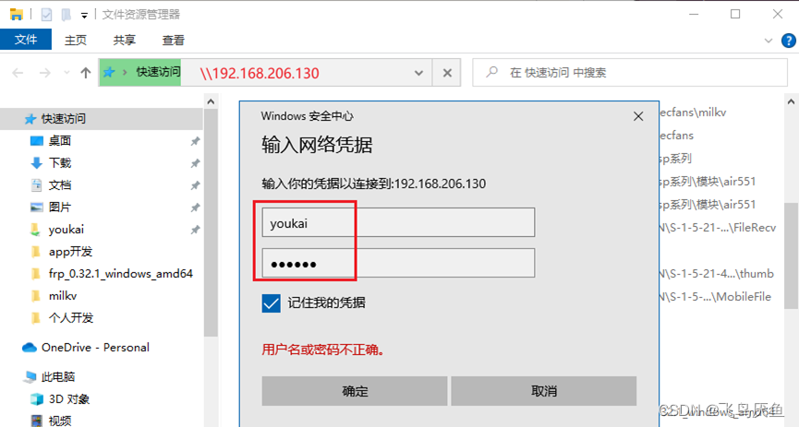Click the pin icon next to youkai
Image resolution: width=799 pixels, height=427 pixels.
click(x=195, y=230)
